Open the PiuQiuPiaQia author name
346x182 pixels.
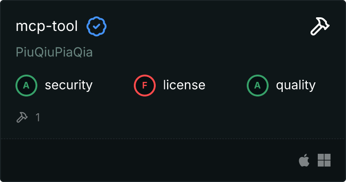tap(54, 52)
